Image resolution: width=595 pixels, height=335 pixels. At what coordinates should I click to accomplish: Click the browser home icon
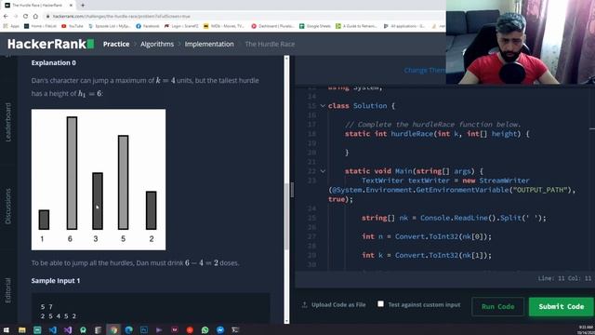[35, 17]
